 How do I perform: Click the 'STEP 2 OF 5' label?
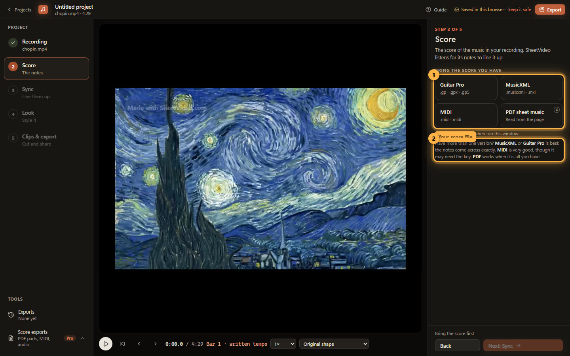(x=448, y=29)
